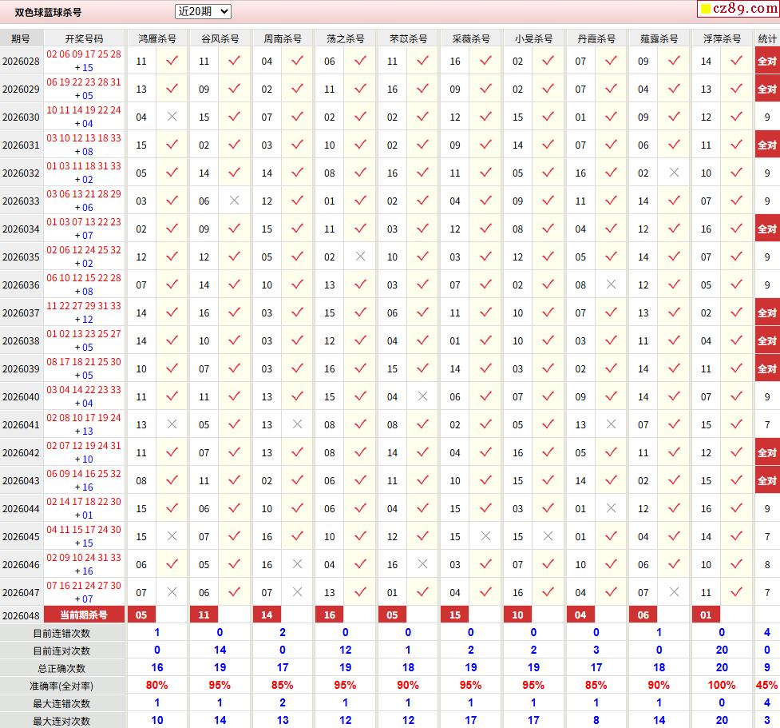This screenshot has height=728, width=780.
Task: Select the 浮萍杀号 column header
Action: (722, 38)
